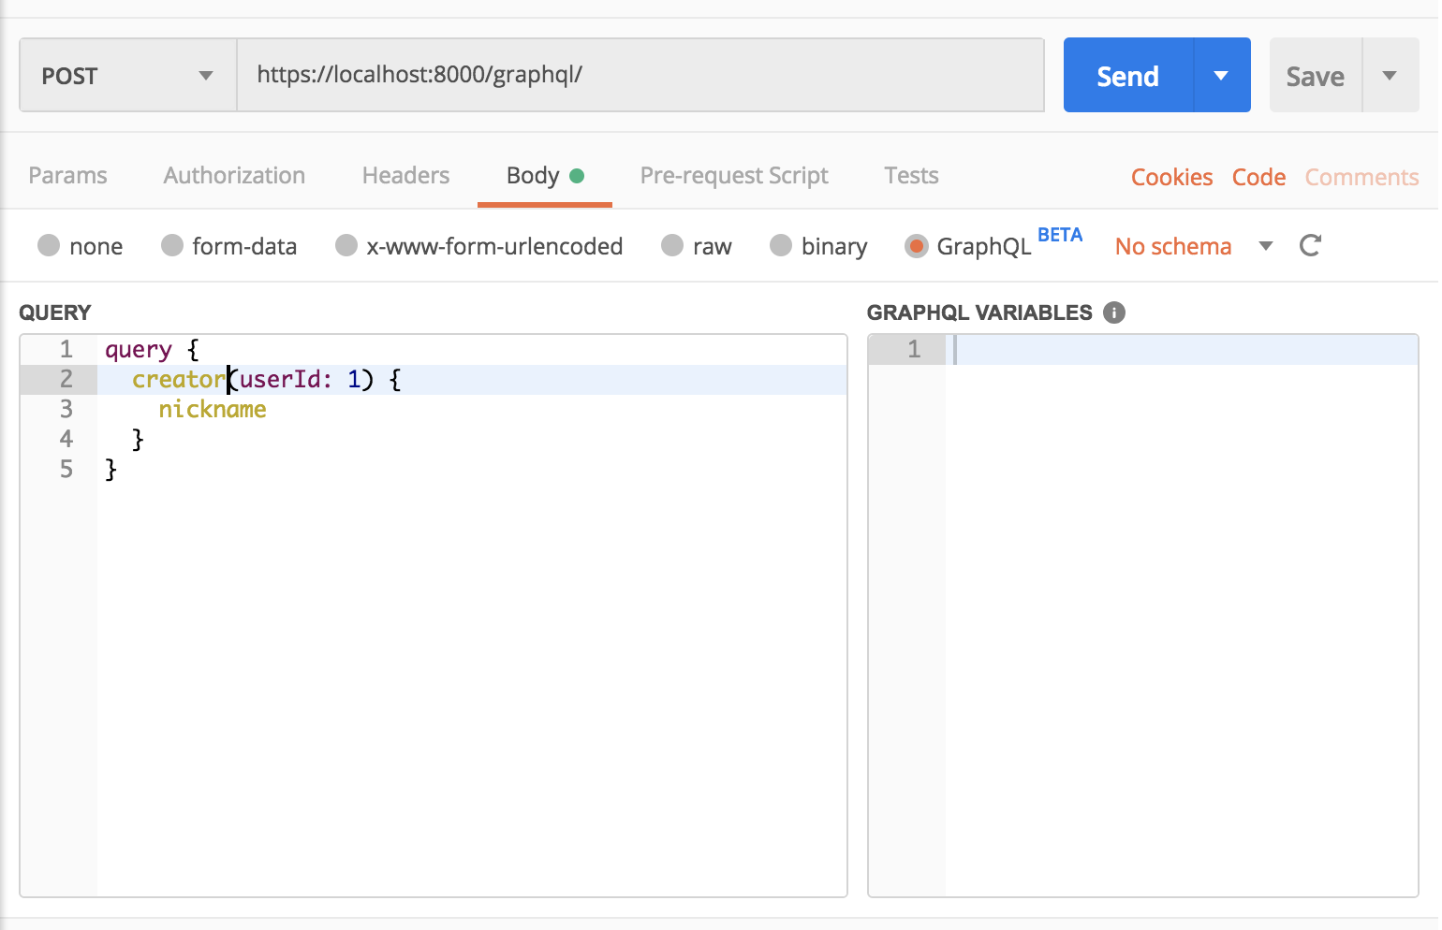
Task: Open the Cookies link
Action: 1171,177
